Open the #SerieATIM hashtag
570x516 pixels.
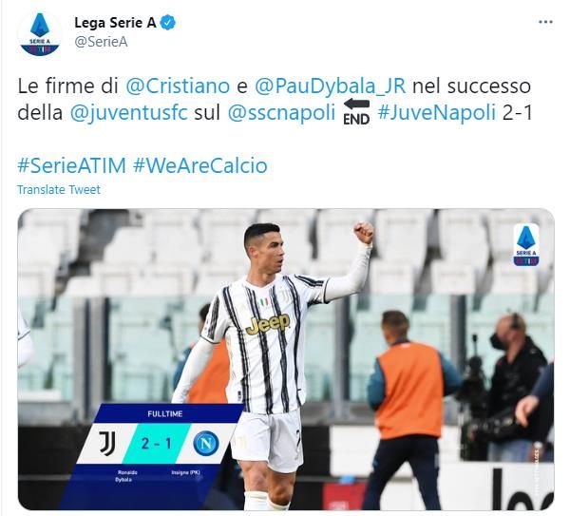pos(71,165)
